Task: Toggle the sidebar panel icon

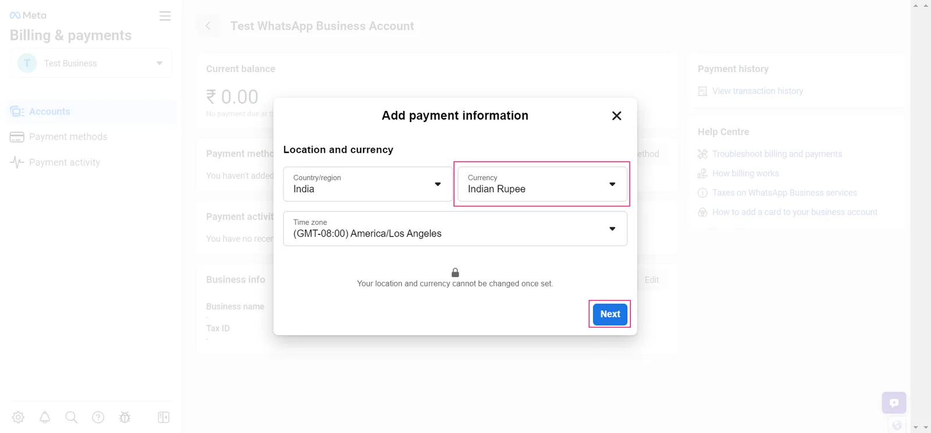Action: (164, 417)
